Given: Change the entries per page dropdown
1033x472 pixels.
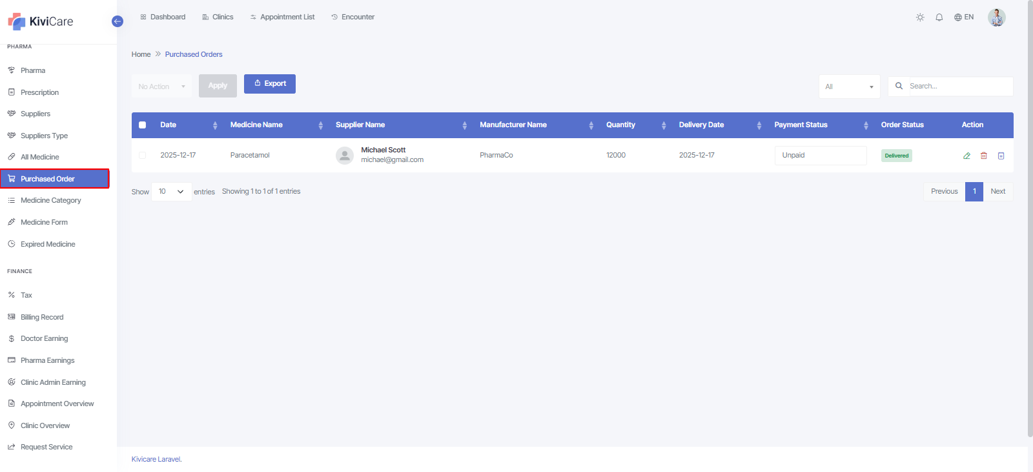Looking at the screenshot, I should click(171, 192).
